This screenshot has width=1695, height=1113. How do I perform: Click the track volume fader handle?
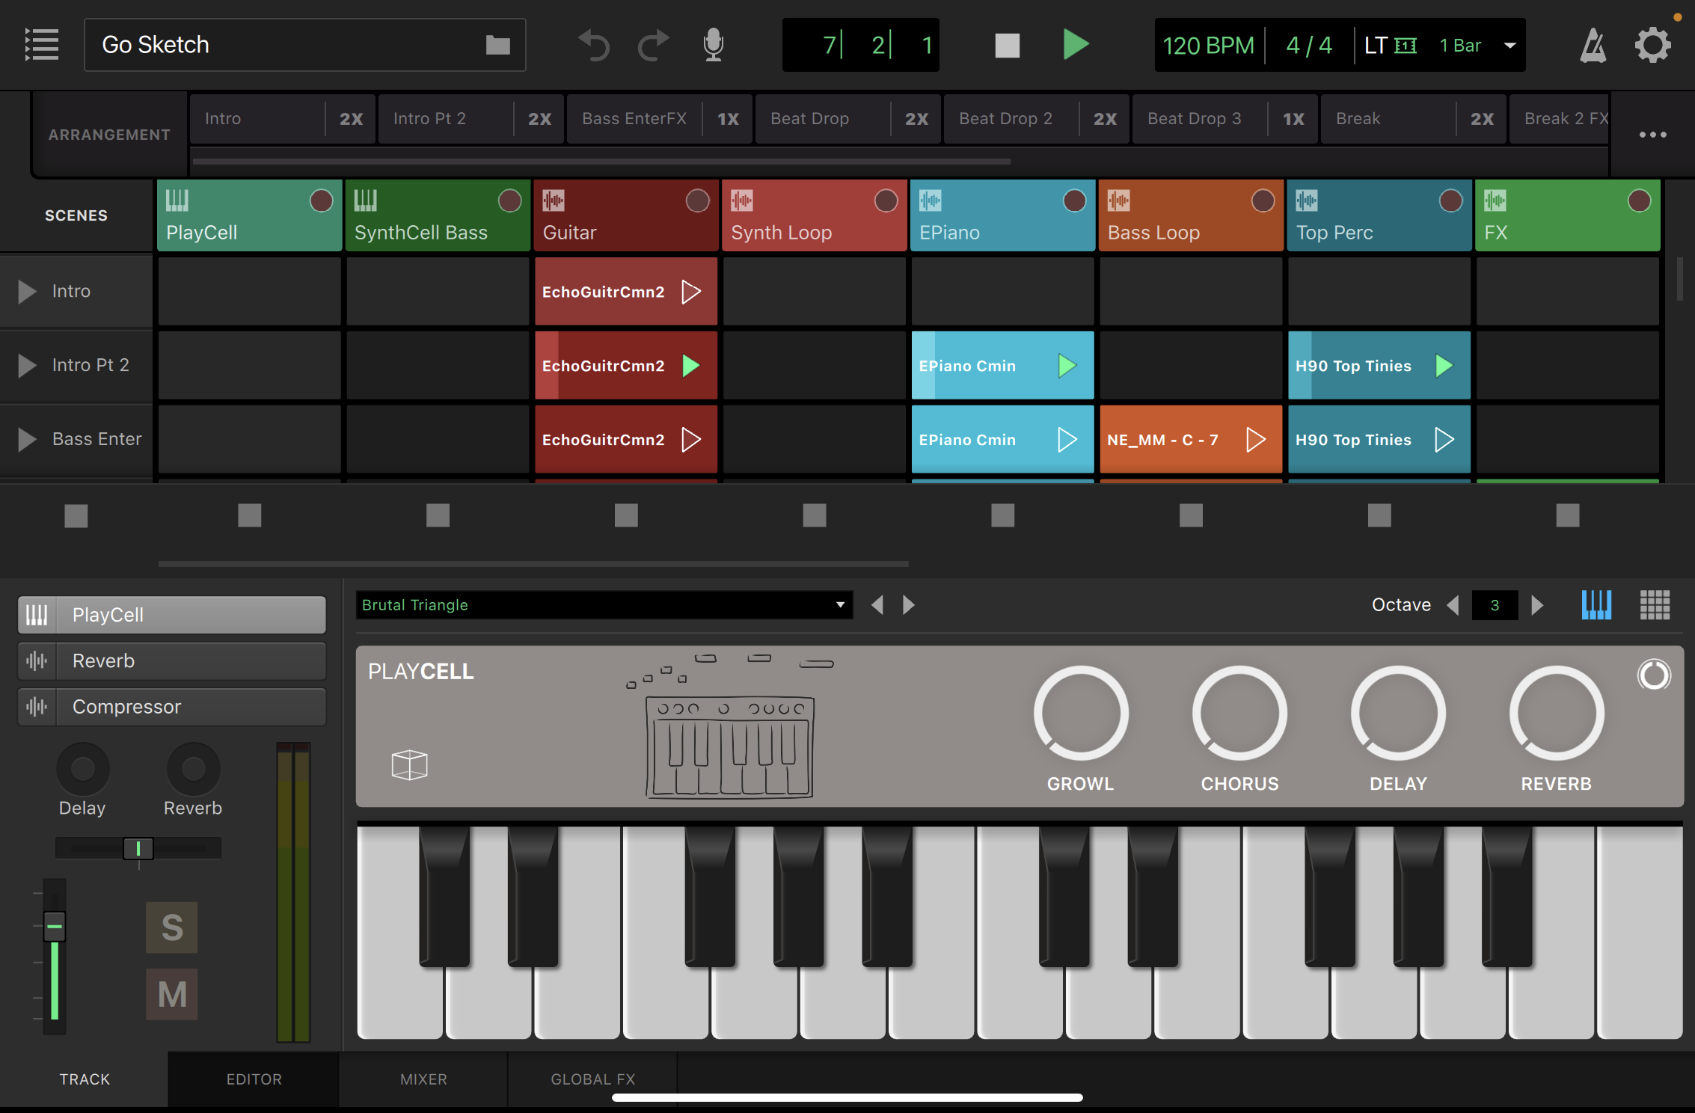point(55,927)
